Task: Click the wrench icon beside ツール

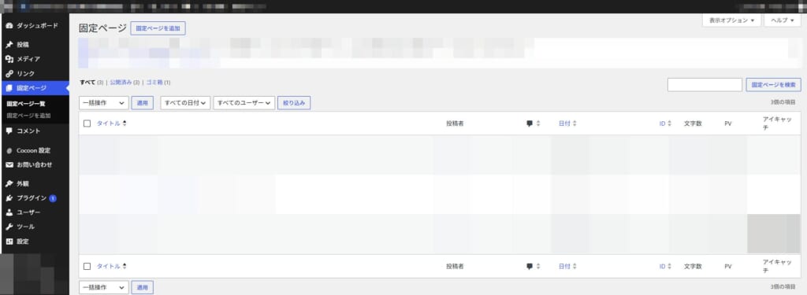Action: coord(9,227)
